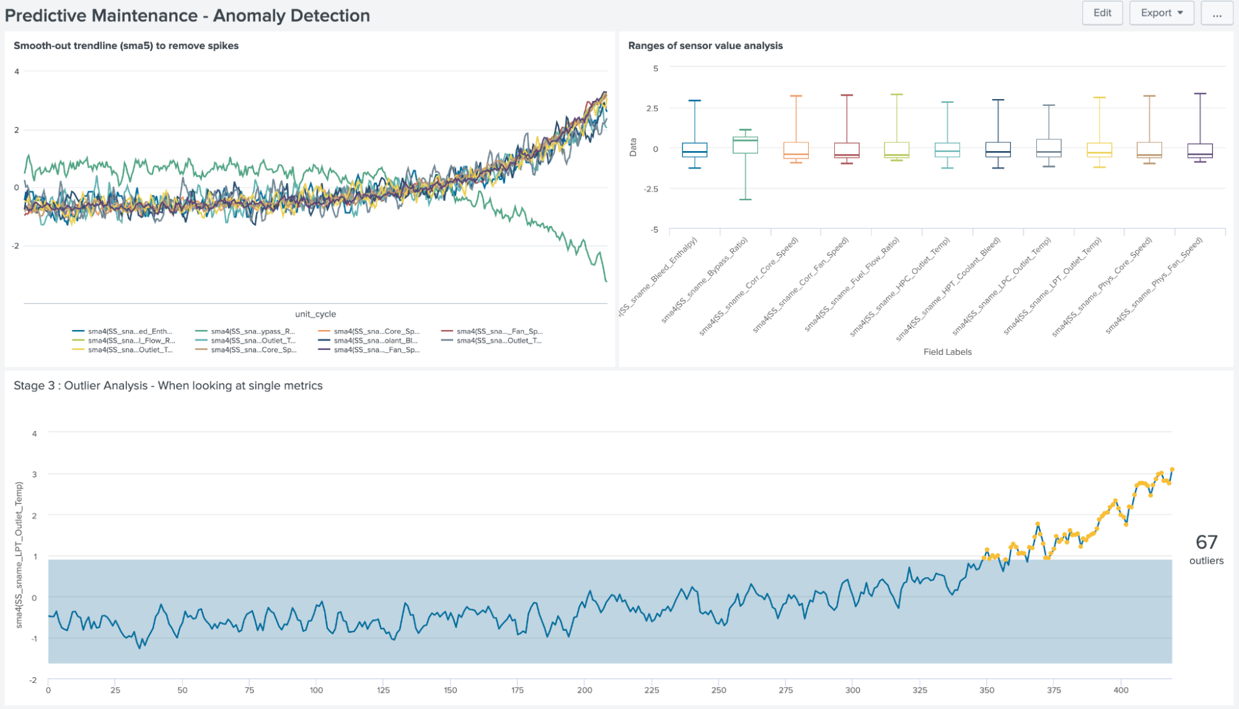Click the LPT_Outlet_Temp yellow box plot
Image resolution: width=1239 pixels, height=709 pixels.
(1100, 150)
